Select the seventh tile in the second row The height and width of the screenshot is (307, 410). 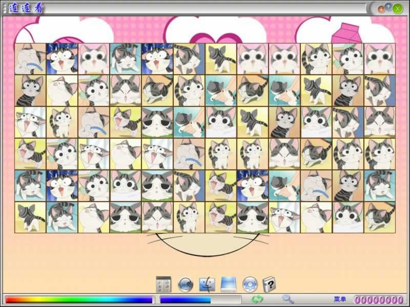pos(221,91)
